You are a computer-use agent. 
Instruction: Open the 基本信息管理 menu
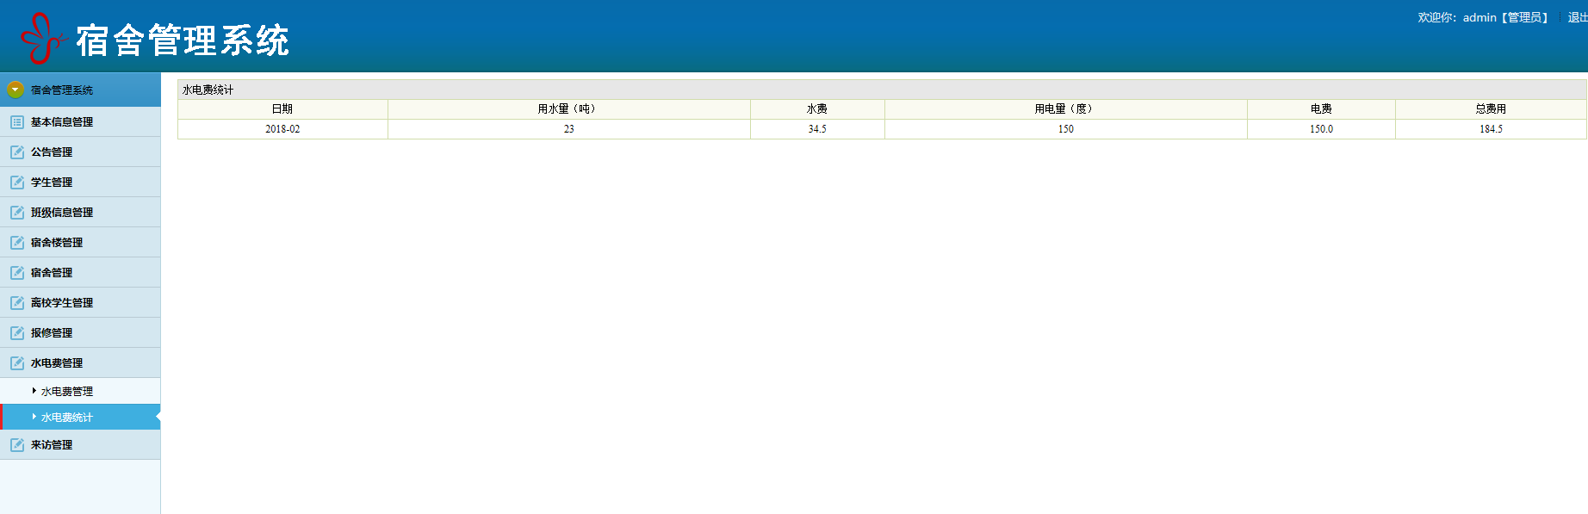tap(80, 122)
